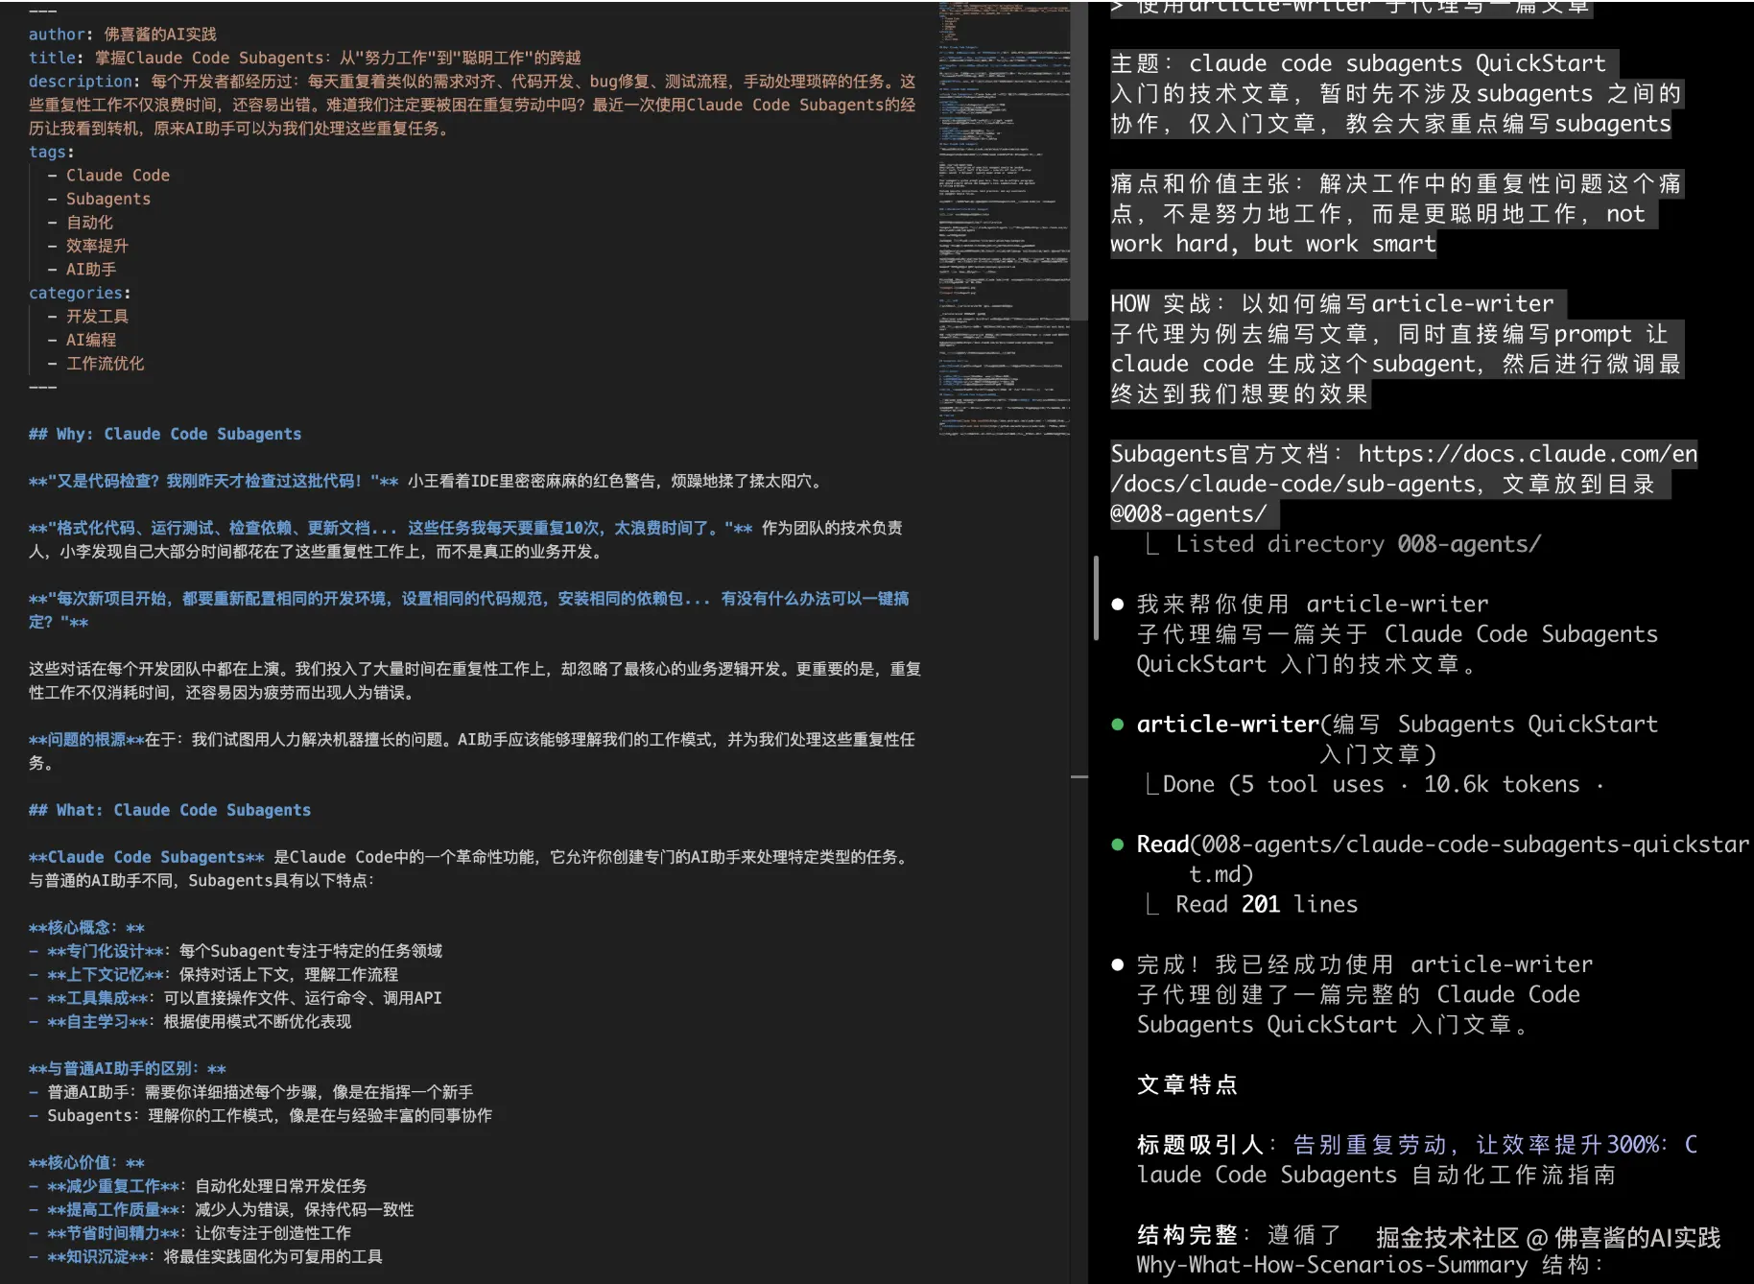Click the '**问题的根源**' paragraph start
Viewport: 1754px width, 1284px height.
pos(86,740)
